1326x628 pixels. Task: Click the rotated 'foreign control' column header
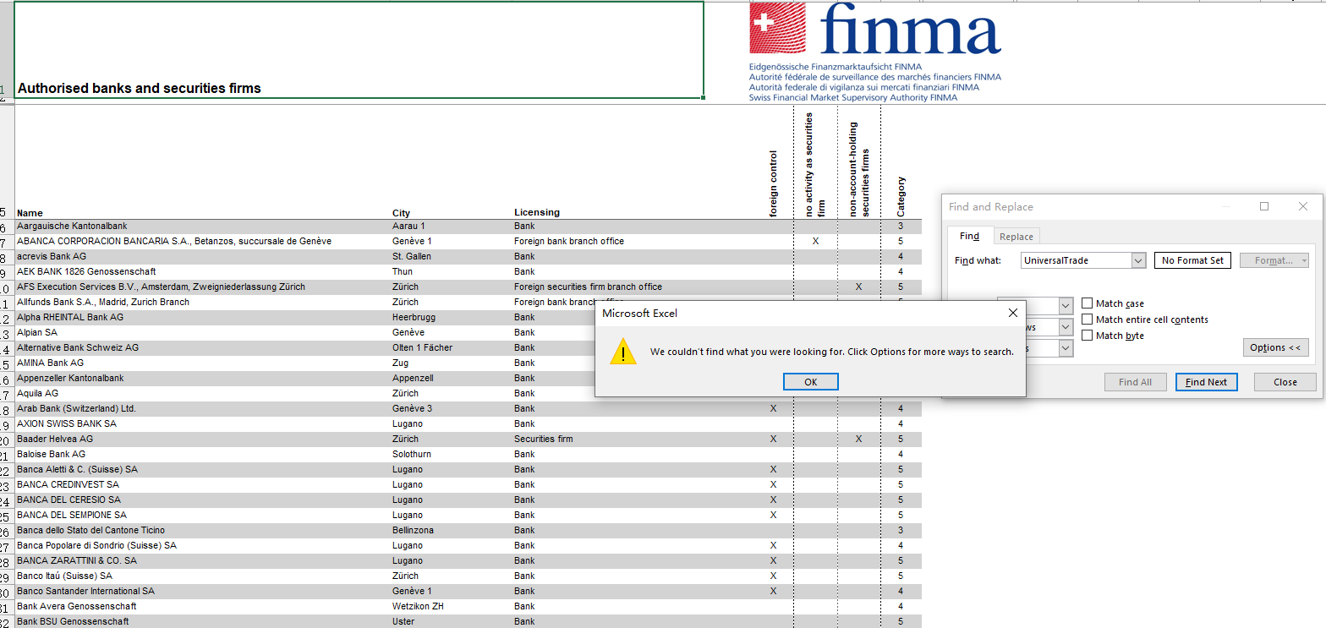click(x=773, y=183)
